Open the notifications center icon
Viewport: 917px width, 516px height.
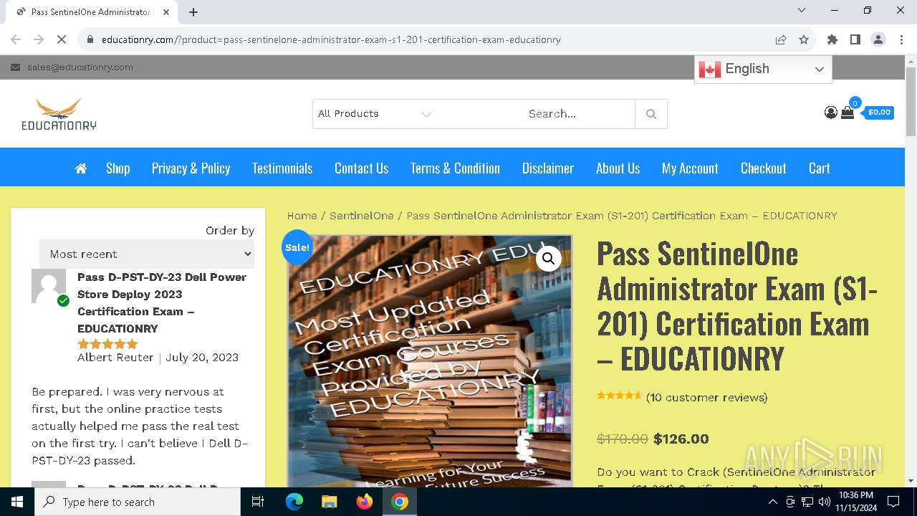click(x=893, y=502)
